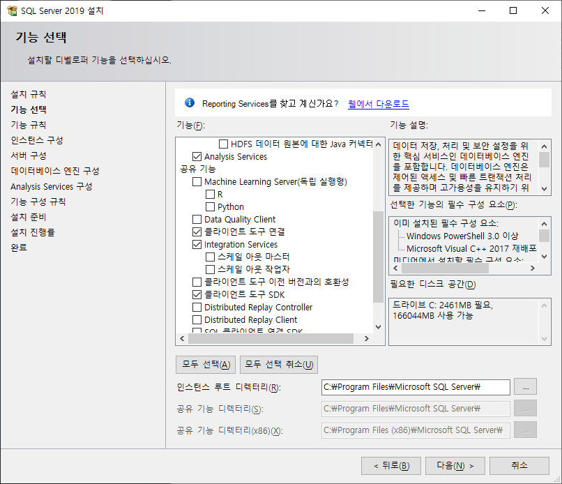Click feature description scroll down arrow
Image resolution: width=562 pixels, height=484 pixels.
[544, 188]
